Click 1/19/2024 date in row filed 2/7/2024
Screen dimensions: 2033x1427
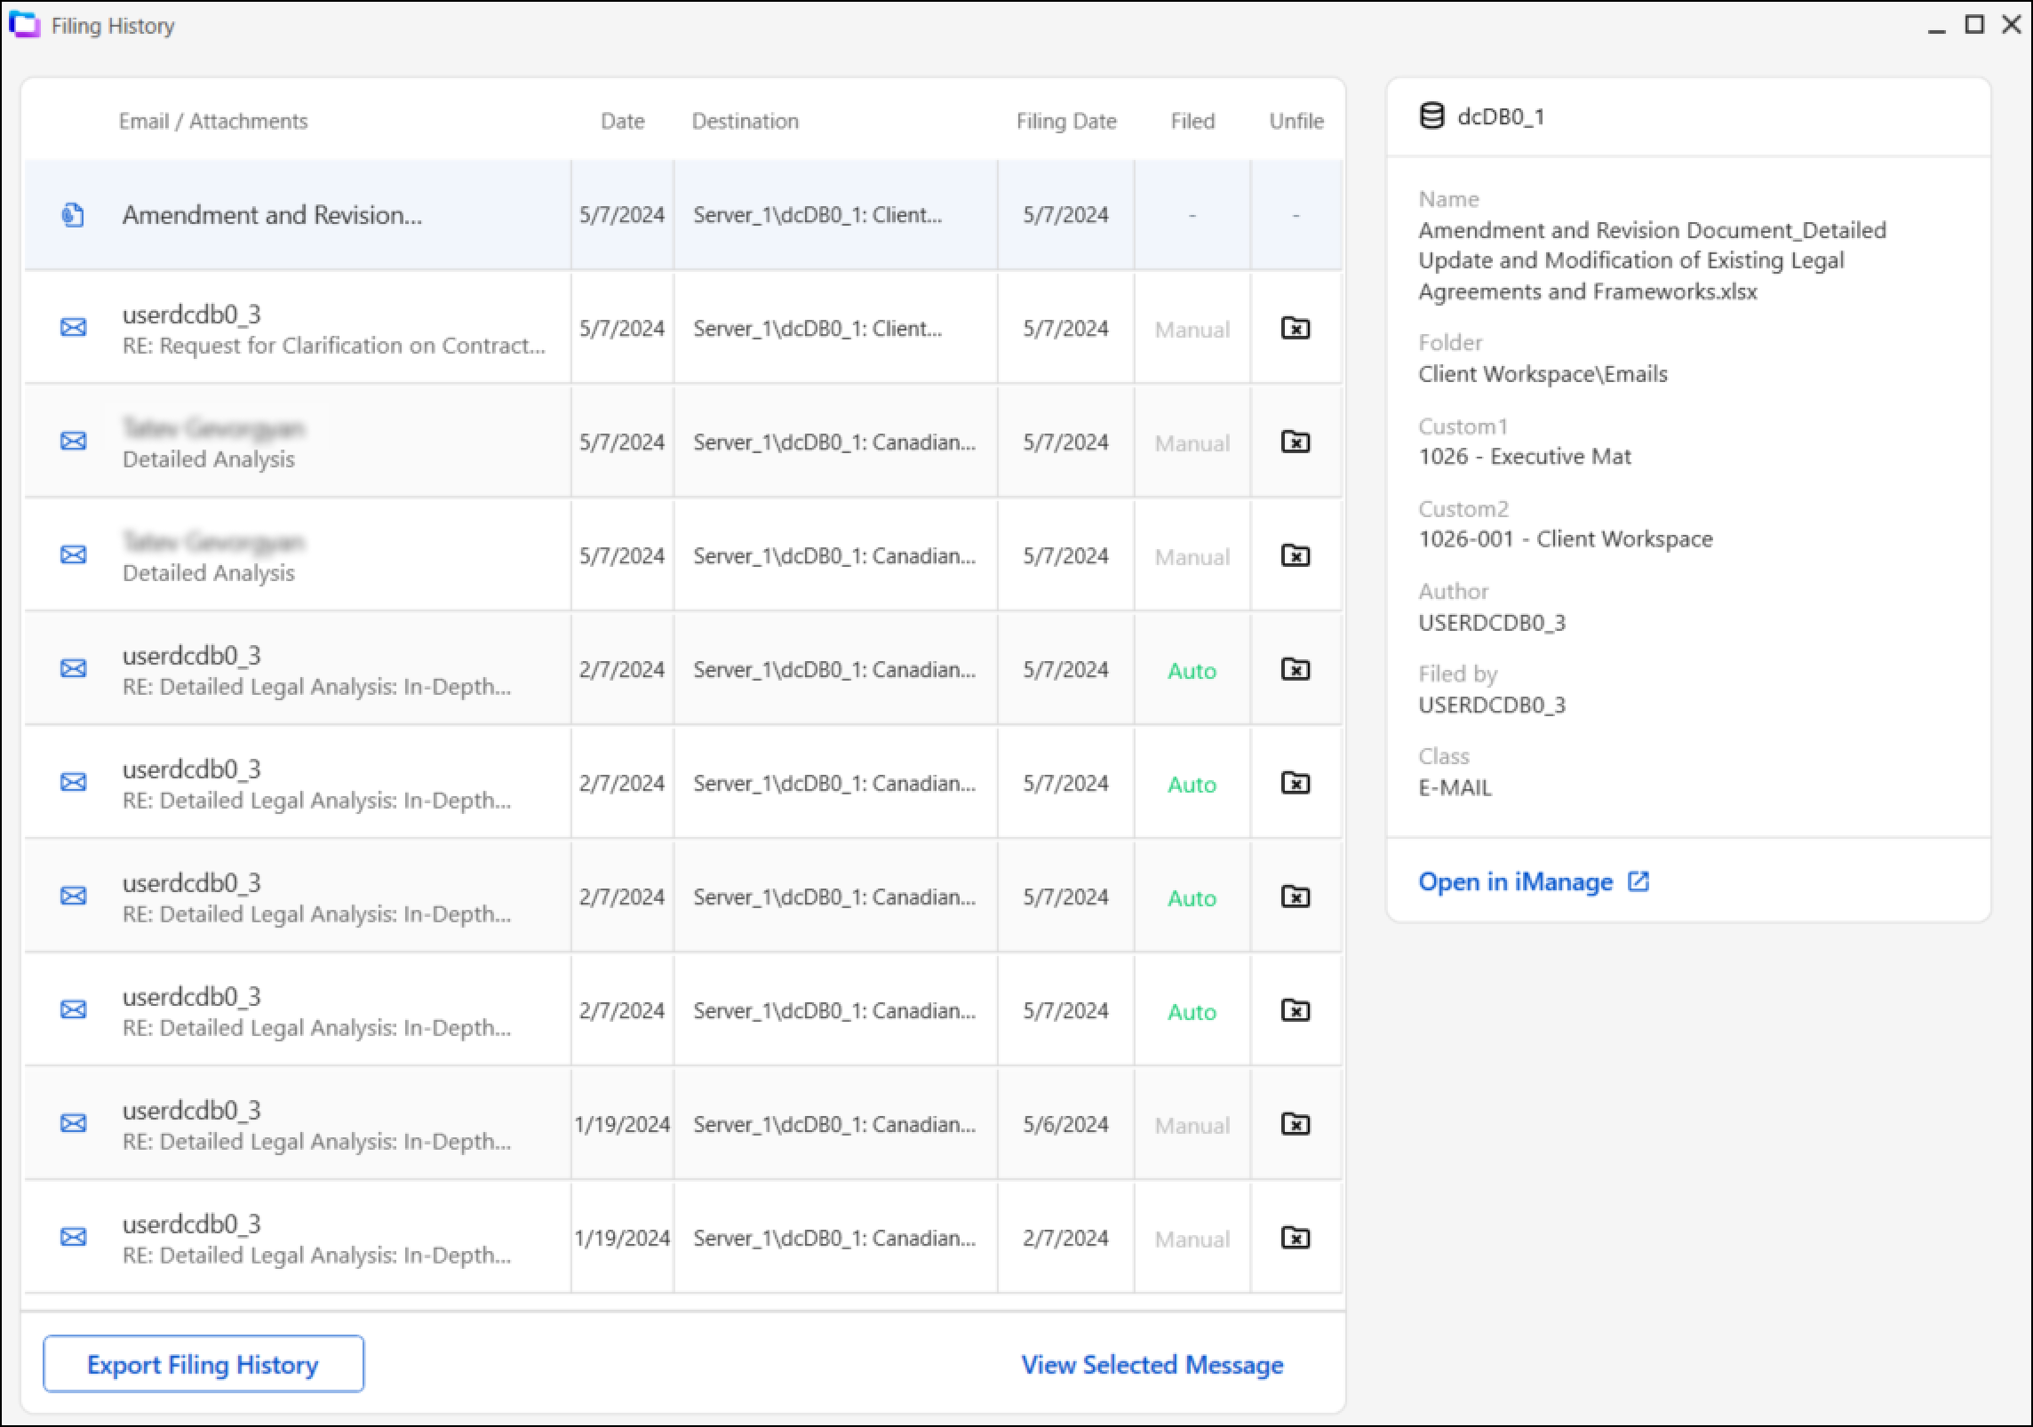pos(622,1238)
